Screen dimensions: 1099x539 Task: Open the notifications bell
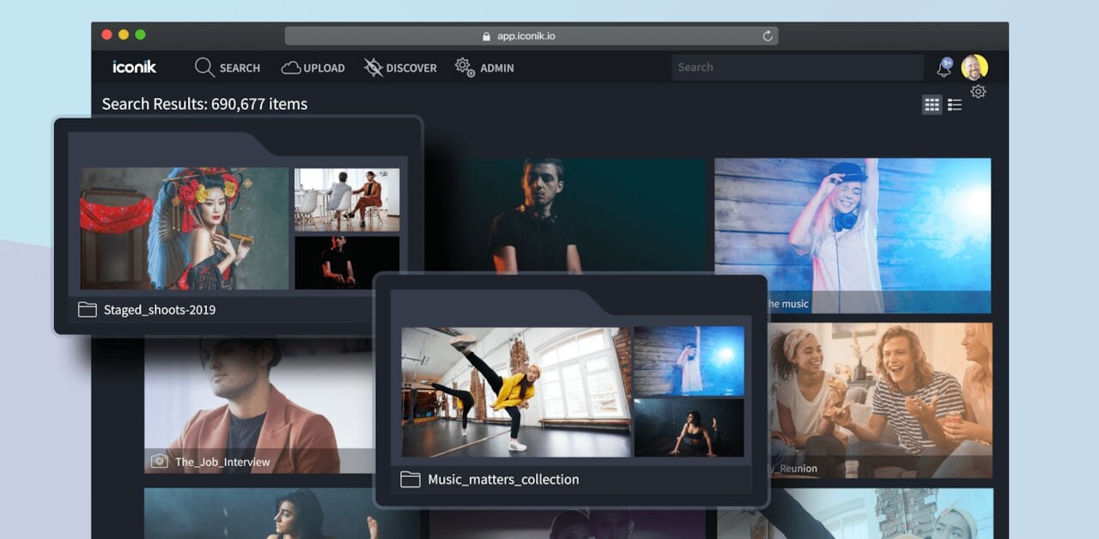tap(944, 68)
